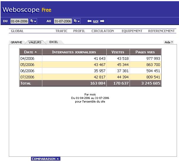
Task: Click the total 3 245 685 pages vues
Action: click(150, 83)
